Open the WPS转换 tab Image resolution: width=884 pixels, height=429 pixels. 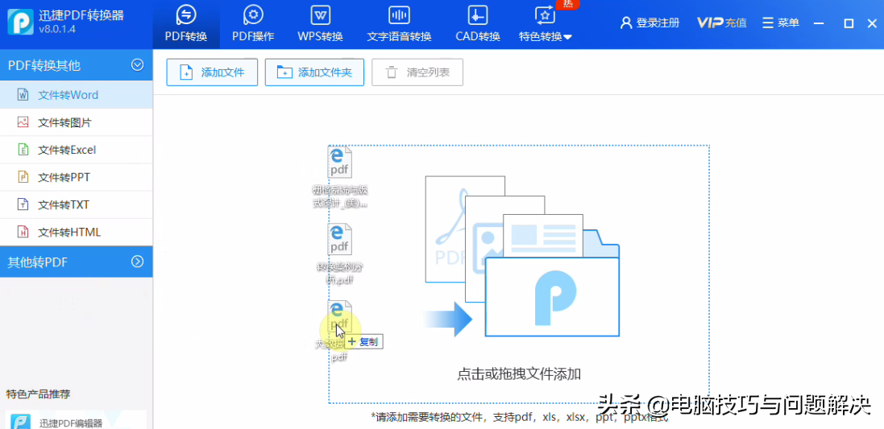(x=320, y=24)
